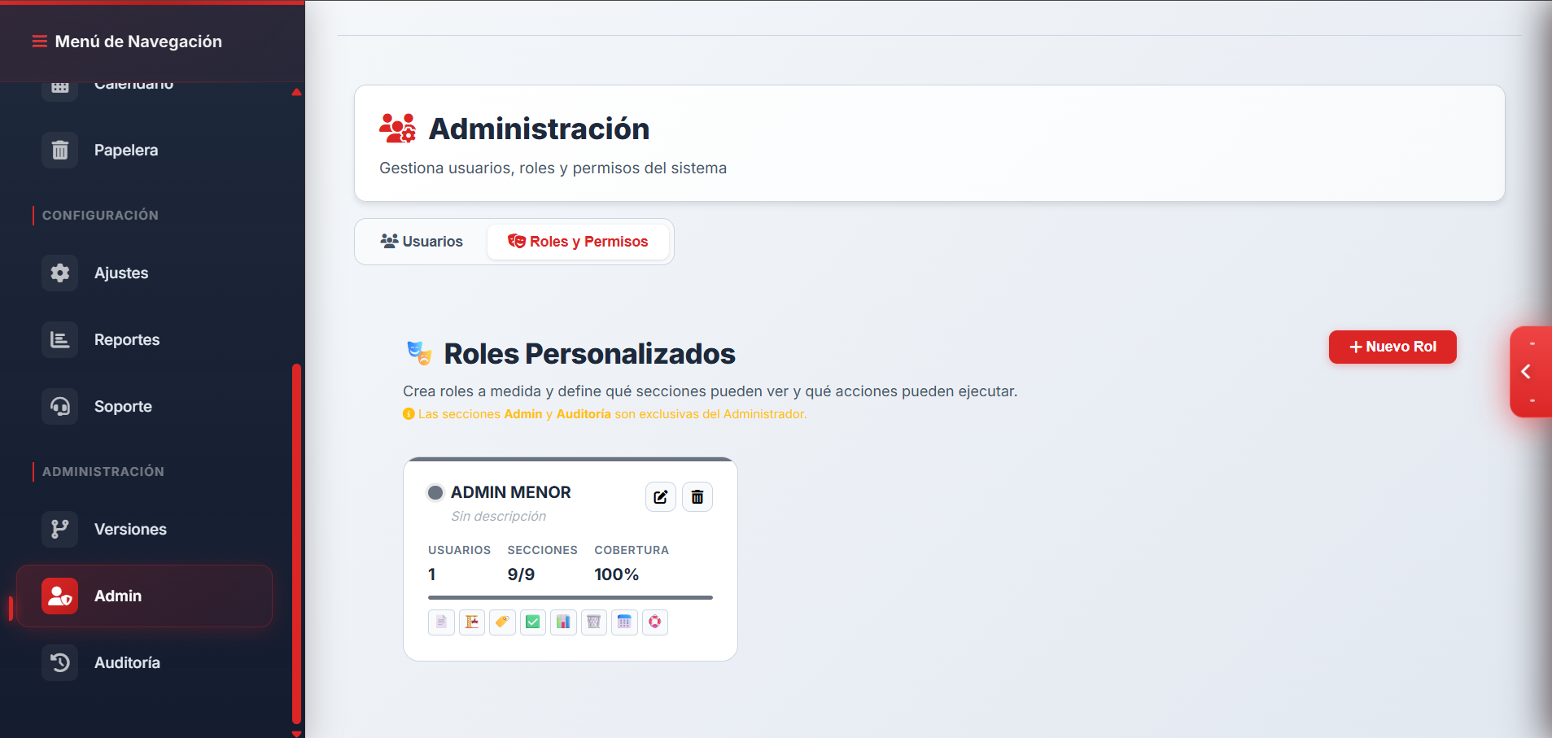Click the theater masks icon by Roles Personalizados
Image resolution: width=1552 pixels, height=738 pixels.
(419, 353)
